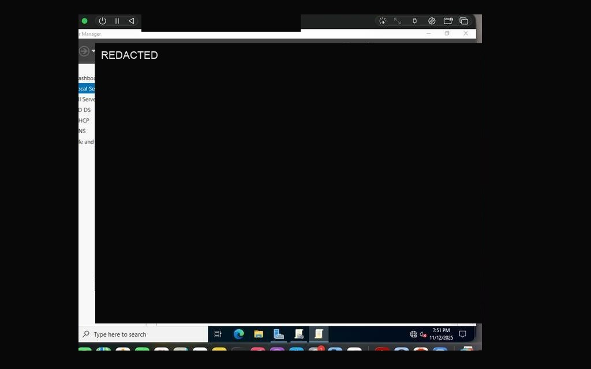Open the network globe tray icon

tap(413, 334)
